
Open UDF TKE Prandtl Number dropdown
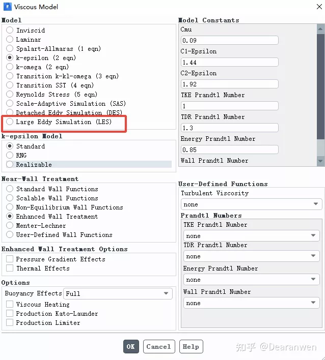(252, 236)
